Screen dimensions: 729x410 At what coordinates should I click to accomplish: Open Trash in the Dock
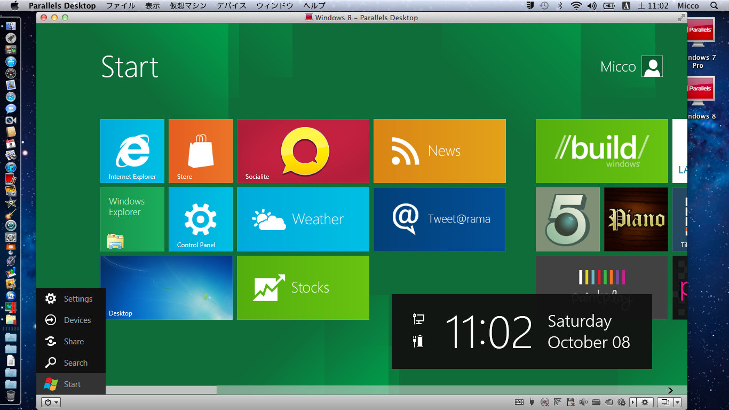point(11,396)
